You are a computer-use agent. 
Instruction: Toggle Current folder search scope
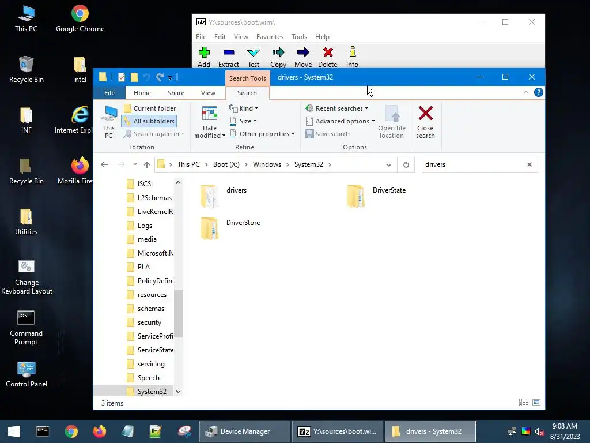click(150, 108)
